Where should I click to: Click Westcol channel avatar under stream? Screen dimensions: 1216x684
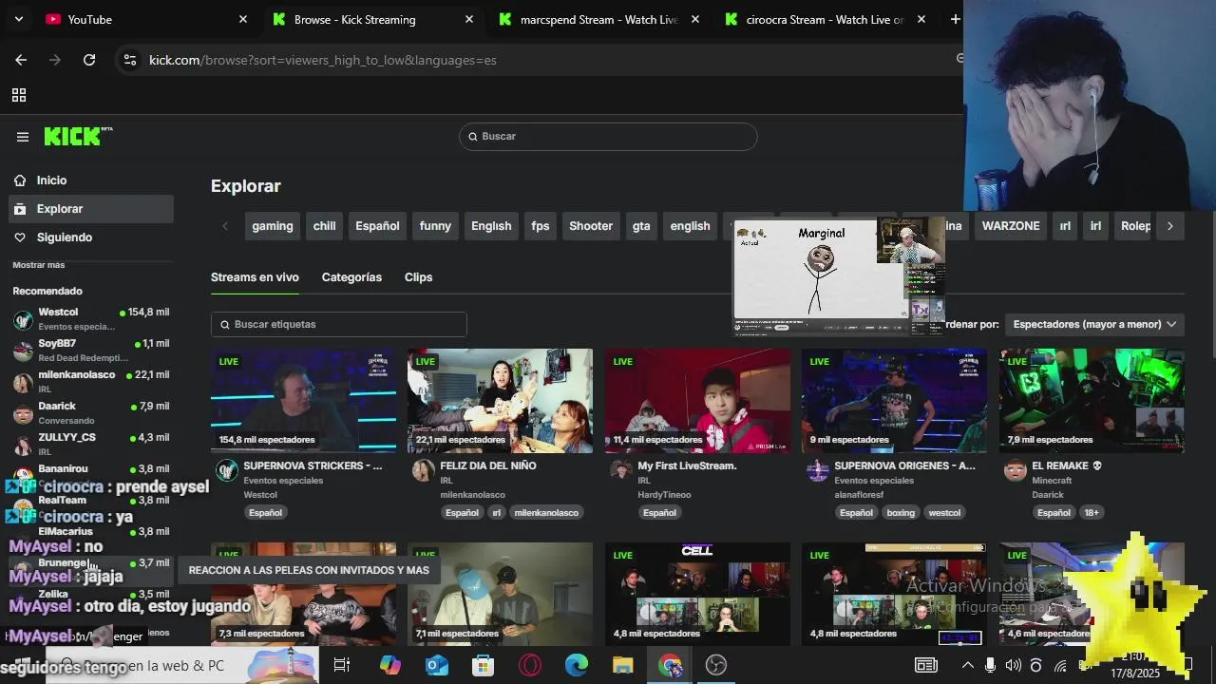[227, 471]
